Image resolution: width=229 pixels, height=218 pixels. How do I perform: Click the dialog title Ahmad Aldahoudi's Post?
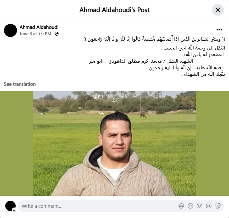[114, 10]
